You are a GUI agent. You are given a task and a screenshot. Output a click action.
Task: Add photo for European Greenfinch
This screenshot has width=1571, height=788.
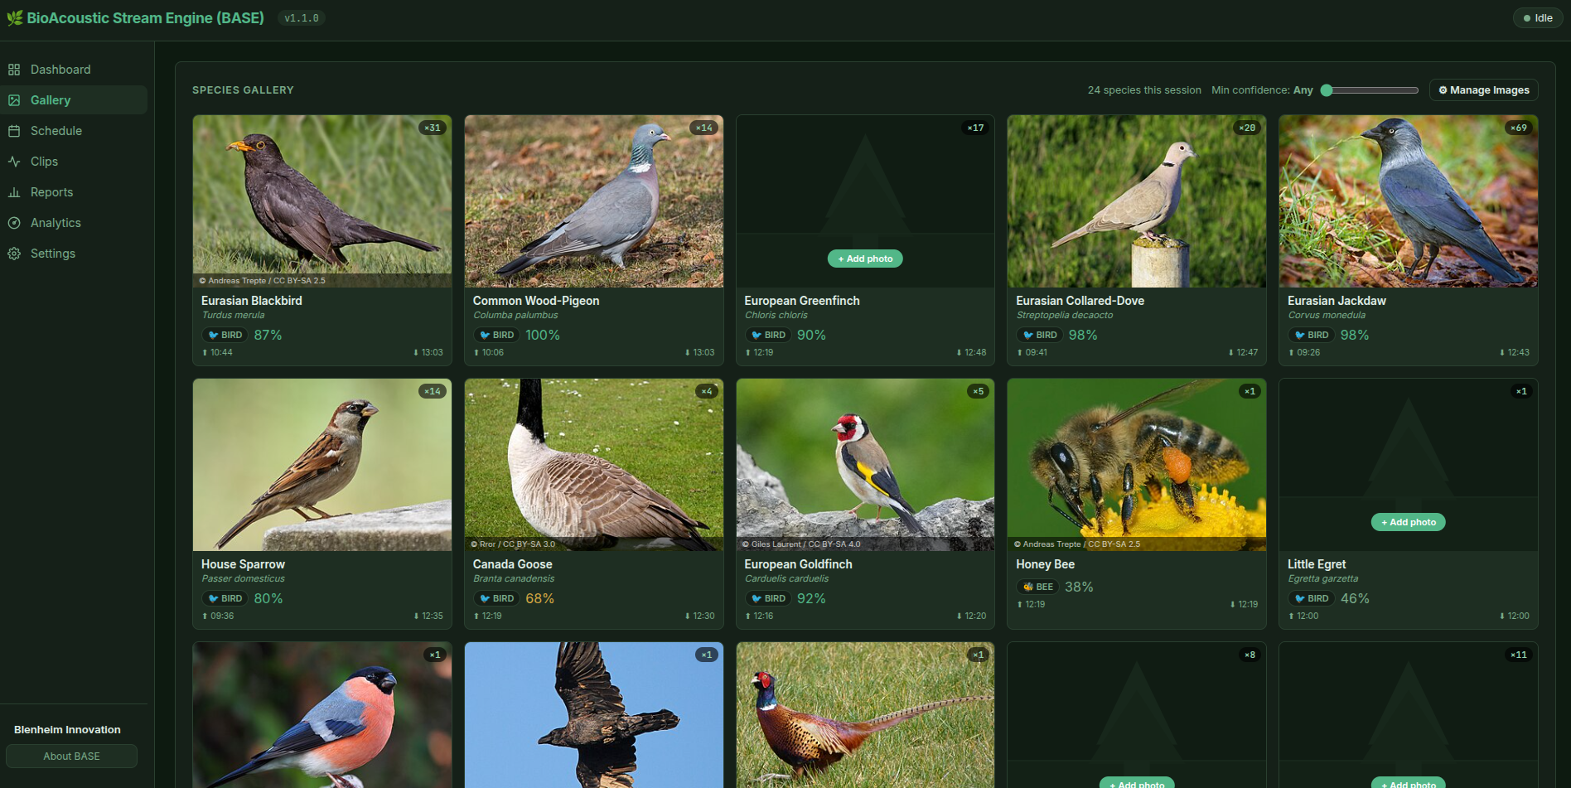[x=865, y=259]
